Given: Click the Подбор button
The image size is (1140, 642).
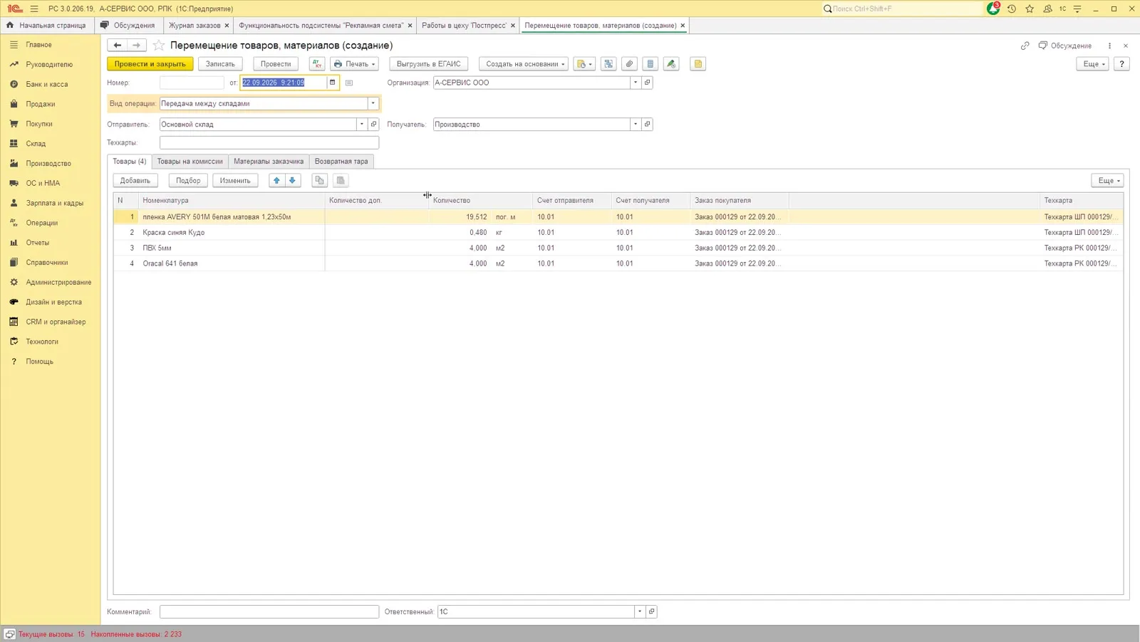Looking at the screenshot, I should [188, 181].
